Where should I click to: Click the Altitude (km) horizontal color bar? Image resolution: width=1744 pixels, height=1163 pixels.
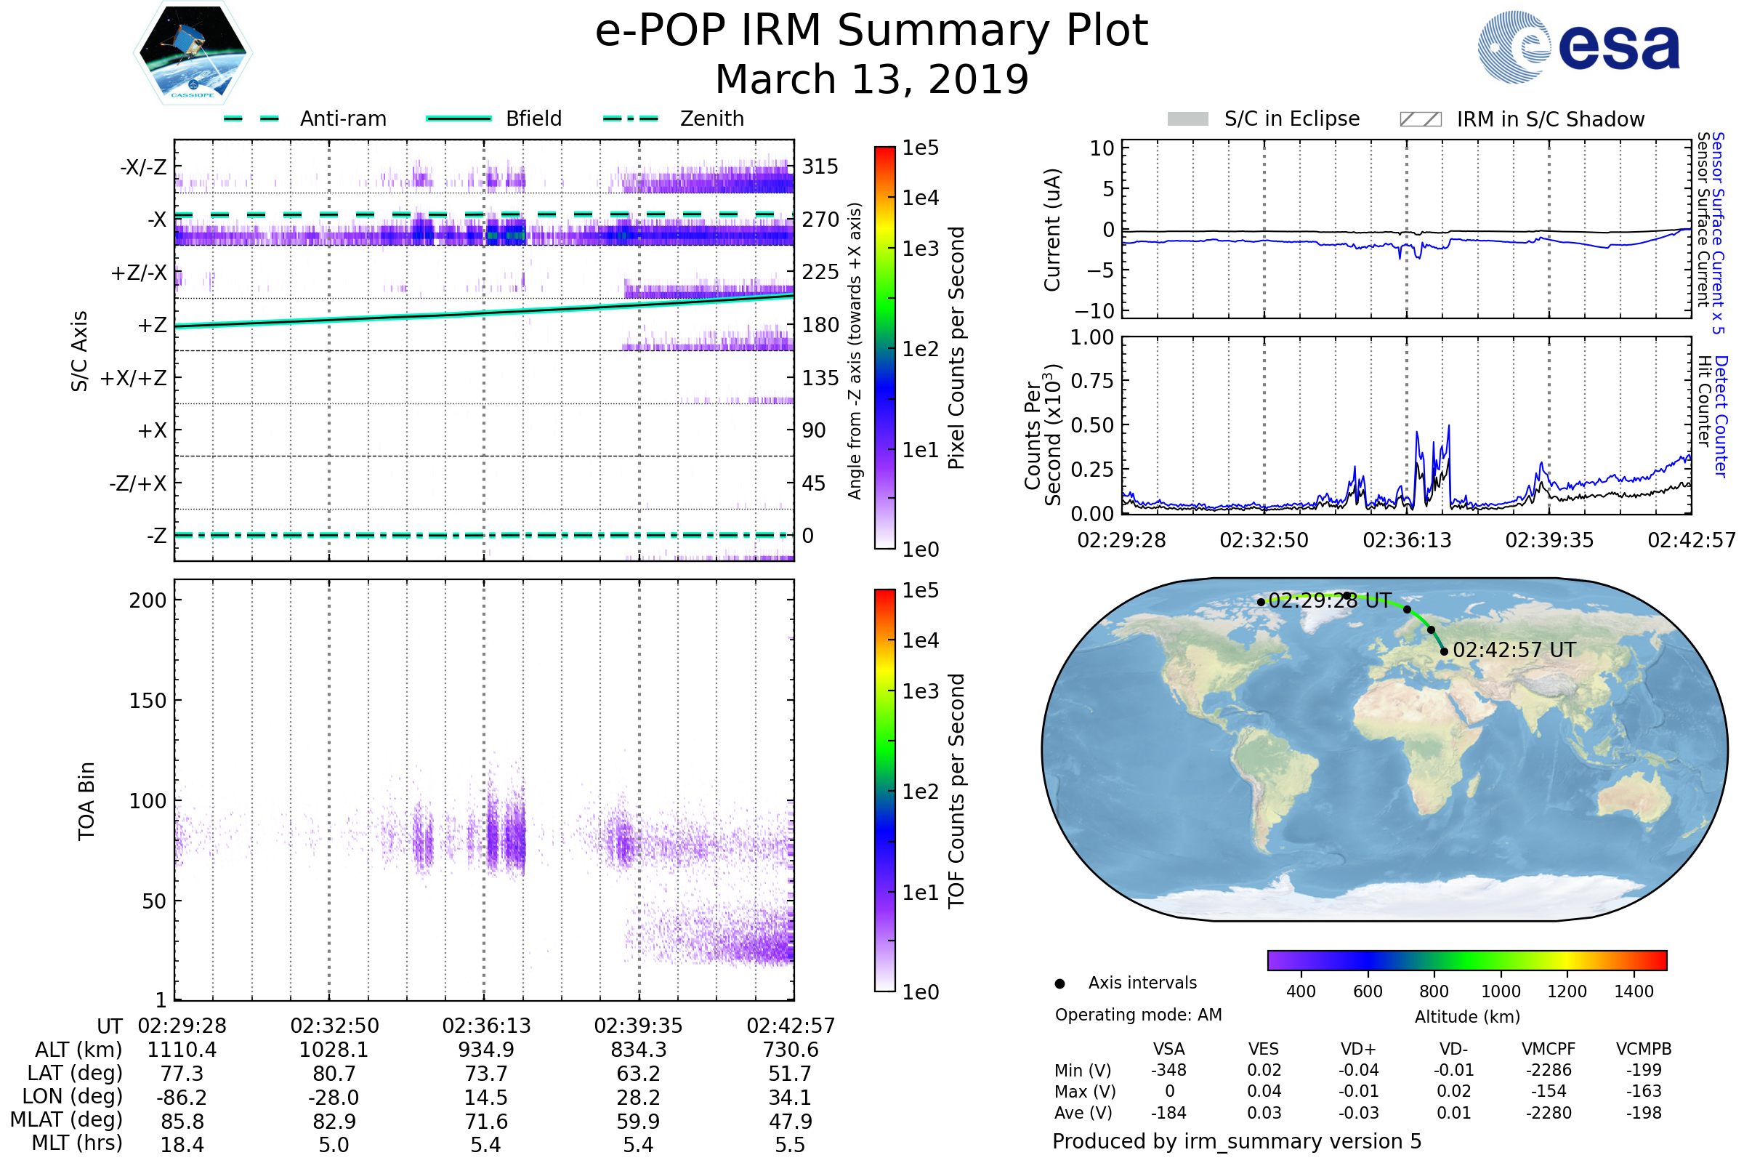1467,960
